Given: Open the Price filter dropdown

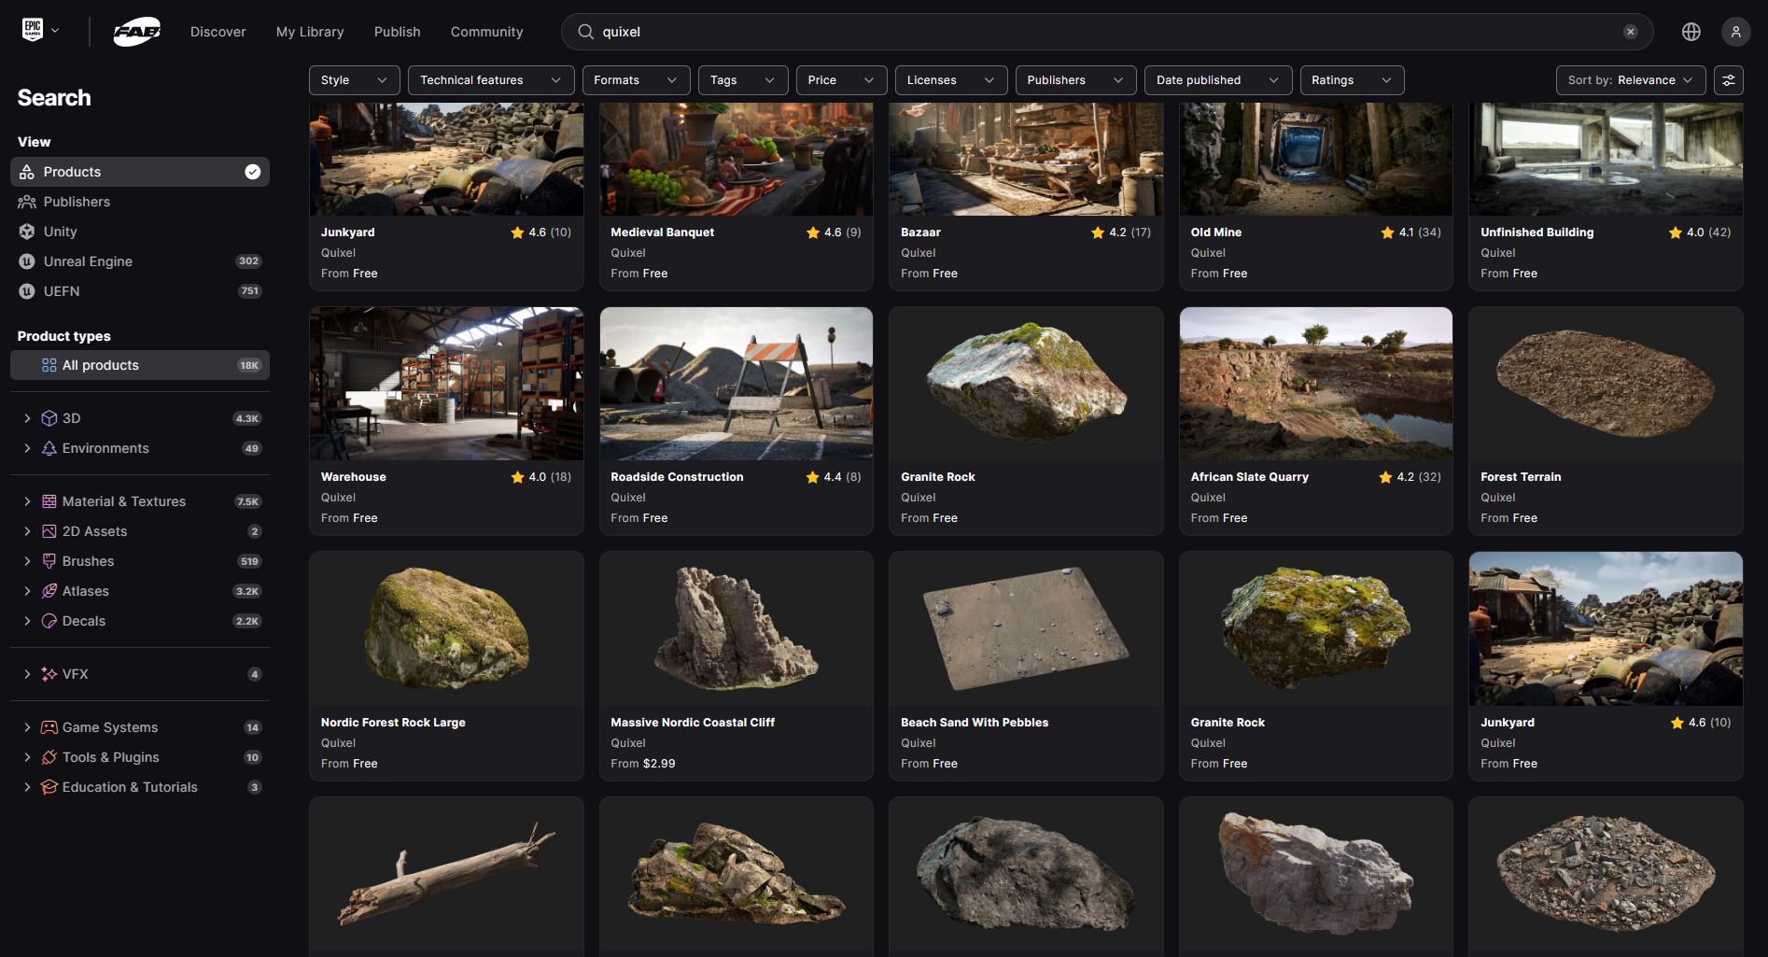Looking at the screenshot, I should pyautogui.click(x=841, y=80).
